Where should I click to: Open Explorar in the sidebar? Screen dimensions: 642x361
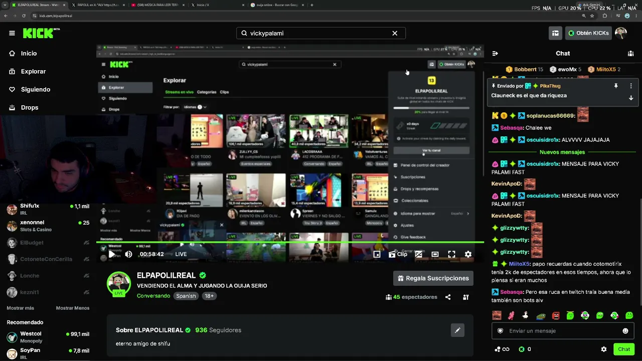pyautogui.click(x=33, y=71)
